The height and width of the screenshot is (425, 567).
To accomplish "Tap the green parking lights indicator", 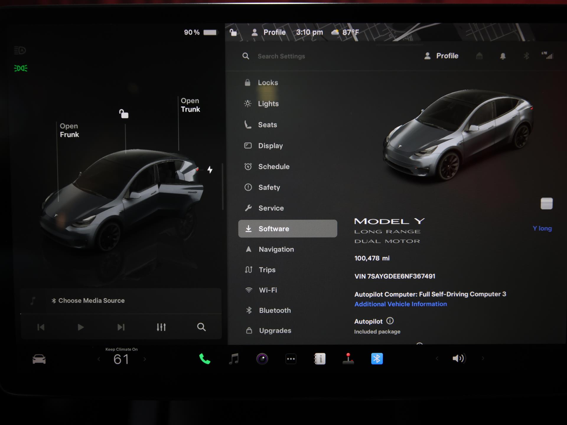I will pos(21,68).
